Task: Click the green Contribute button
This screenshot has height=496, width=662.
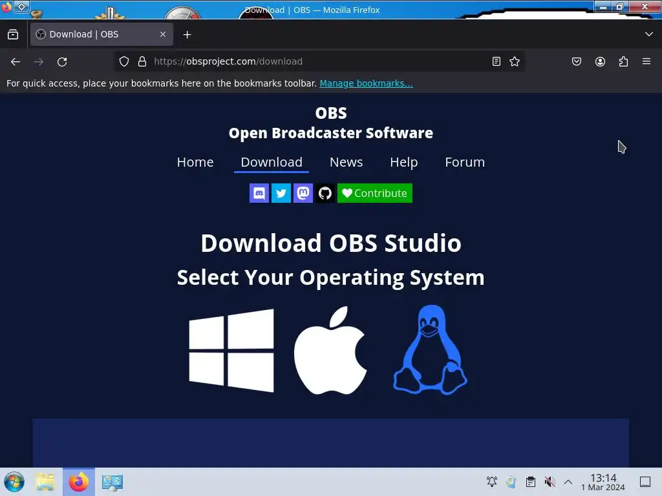Action: [x=375, y=193]
